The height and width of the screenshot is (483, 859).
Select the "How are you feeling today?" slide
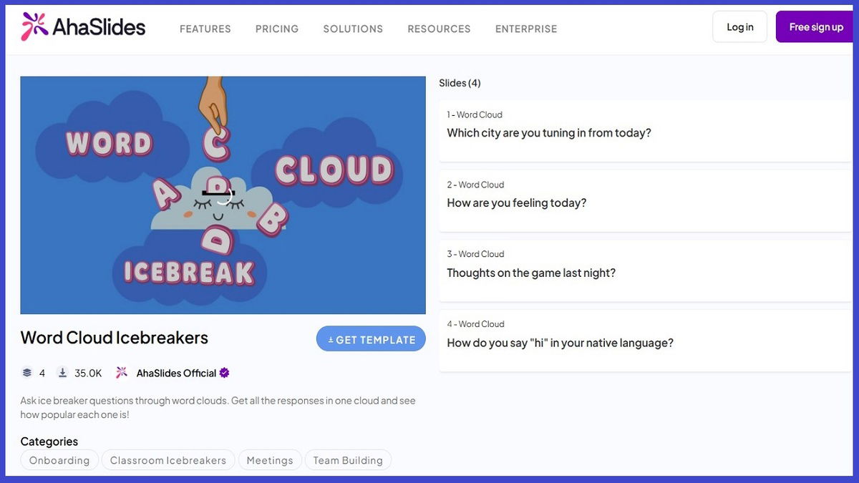click(x=644, y=201)
